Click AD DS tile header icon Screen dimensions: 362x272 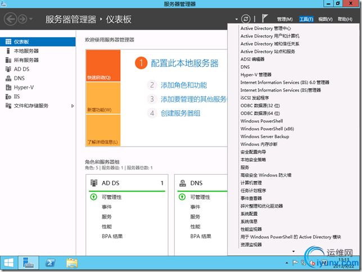pos(94,183)
